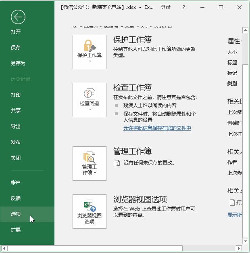Select 导出 in the sidebar

coord(16,126)
